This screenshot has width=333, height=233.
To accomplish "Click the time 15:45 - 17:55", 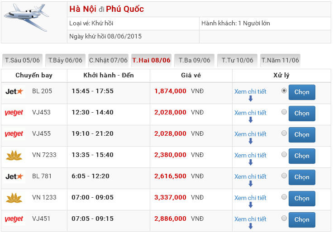I will click(93, 91).
